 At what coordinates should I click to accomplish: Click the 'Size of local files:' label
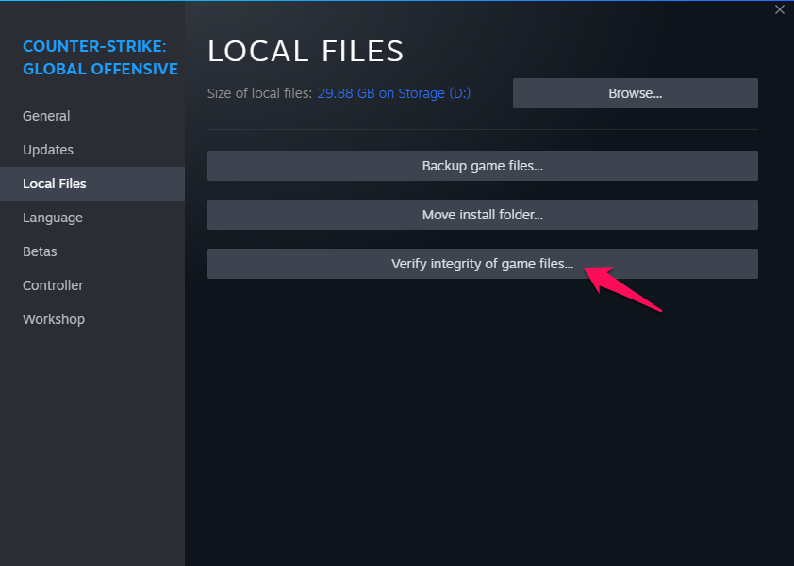click(x=259, y=93)
